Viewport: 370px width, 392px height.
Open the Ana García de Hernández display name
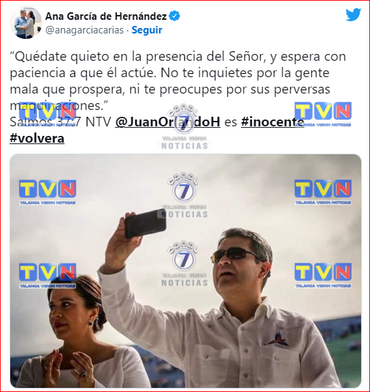106,16
